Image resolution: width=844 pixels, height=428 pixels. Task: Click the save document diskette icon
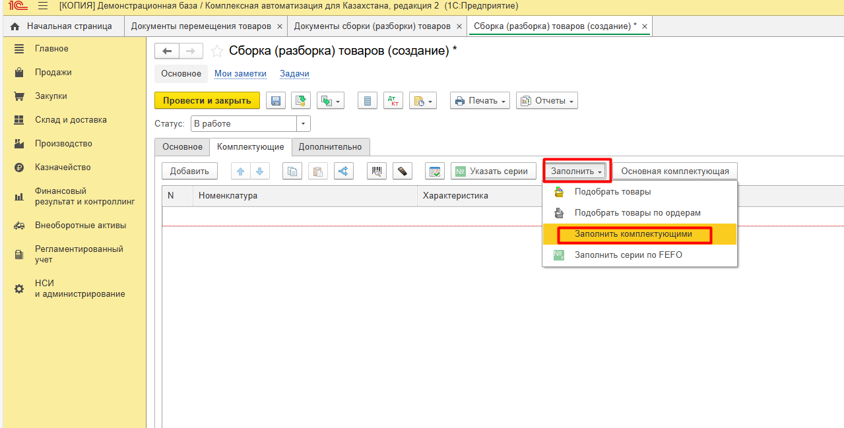(275, 101)
